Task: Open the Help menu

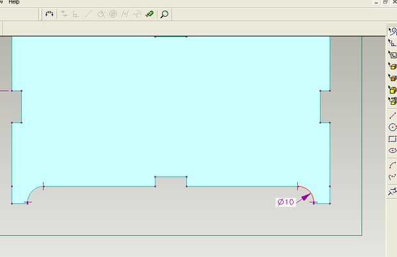Action: 14,2
